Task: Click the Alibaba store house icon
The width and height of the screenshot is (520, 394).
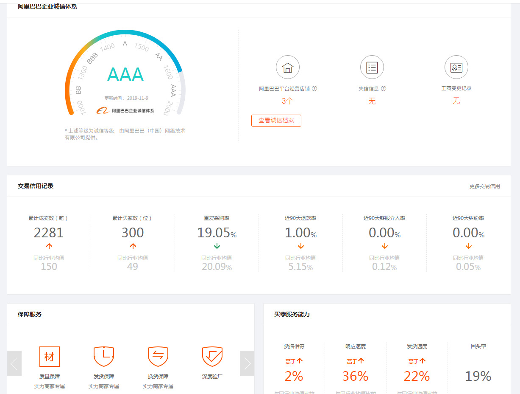Action: click(x=288, y=68)
